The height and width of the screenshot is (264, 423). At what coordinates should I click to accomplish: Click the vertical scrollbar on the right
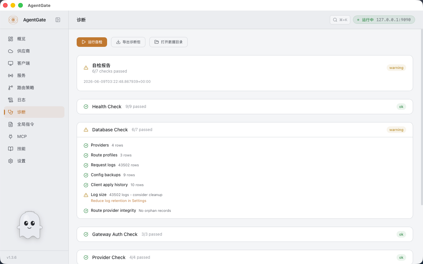422,117
